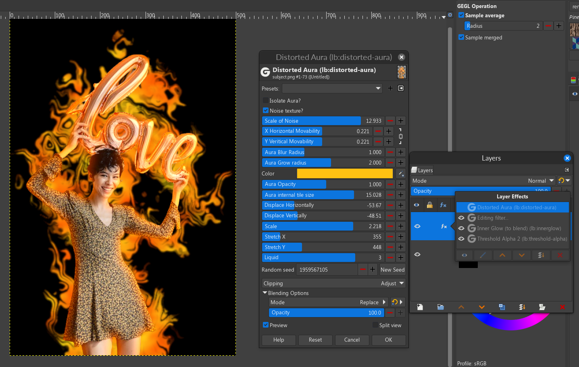Uncheck the Noise texture? option
Viewport: 579px width, 367px height.
266,111
